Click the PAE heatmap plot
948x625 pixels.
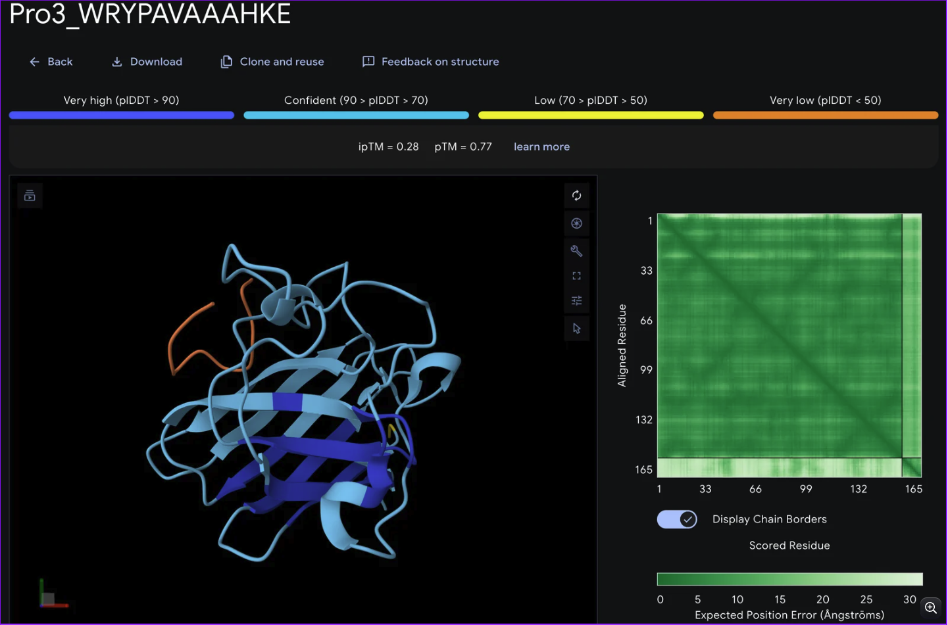tap(789, 345)
